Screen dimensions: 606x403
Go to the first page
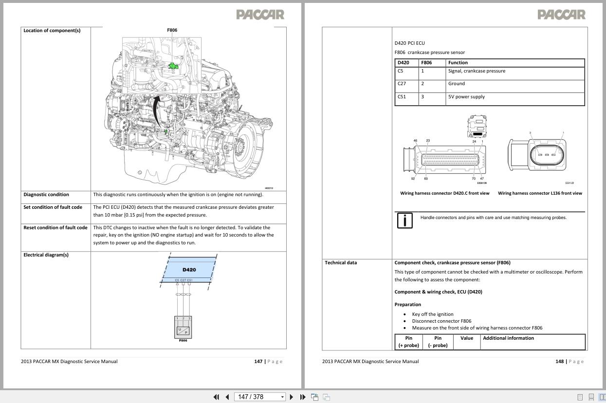tap(216, 397)
